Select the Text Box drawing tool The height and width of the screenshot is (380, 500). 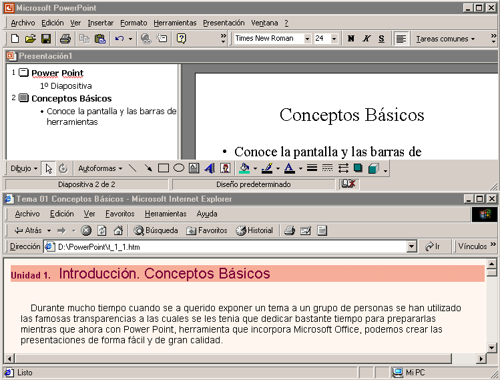coord(194,168)
